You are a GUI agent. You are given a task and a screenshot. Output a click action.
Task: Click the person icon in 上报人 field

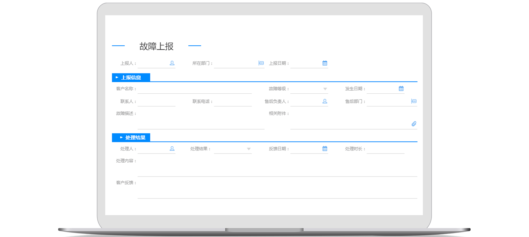(x=172, y=63)
